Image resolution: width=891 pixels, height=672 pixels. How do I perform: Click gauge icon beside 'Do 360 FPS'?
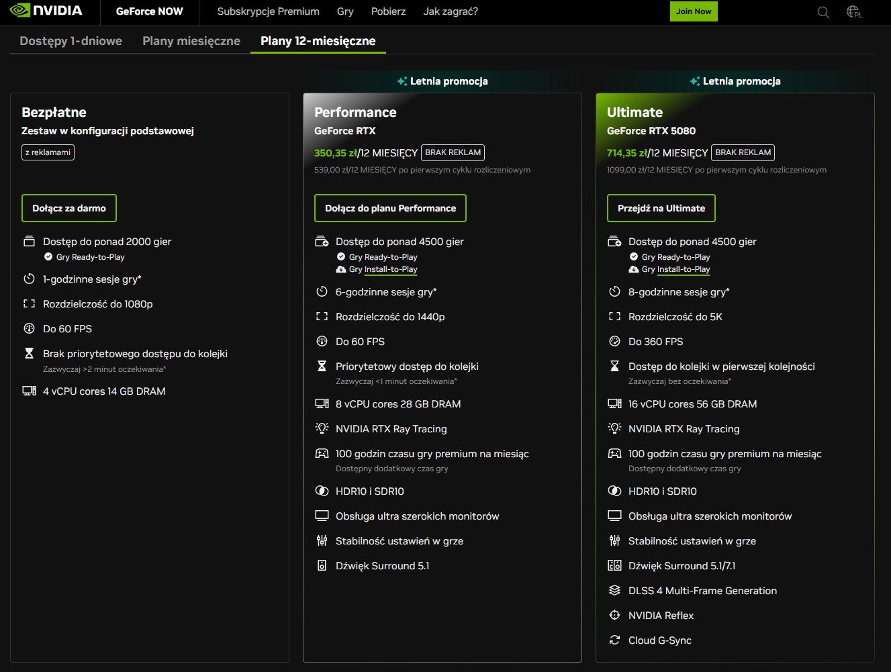614,341
